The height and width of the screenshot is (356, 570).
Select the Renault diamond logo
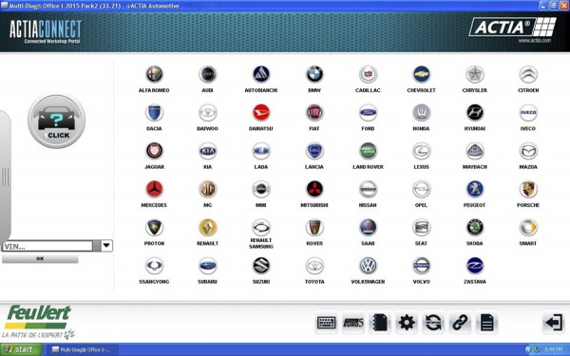pyautogui.click(x=207, y=228)
